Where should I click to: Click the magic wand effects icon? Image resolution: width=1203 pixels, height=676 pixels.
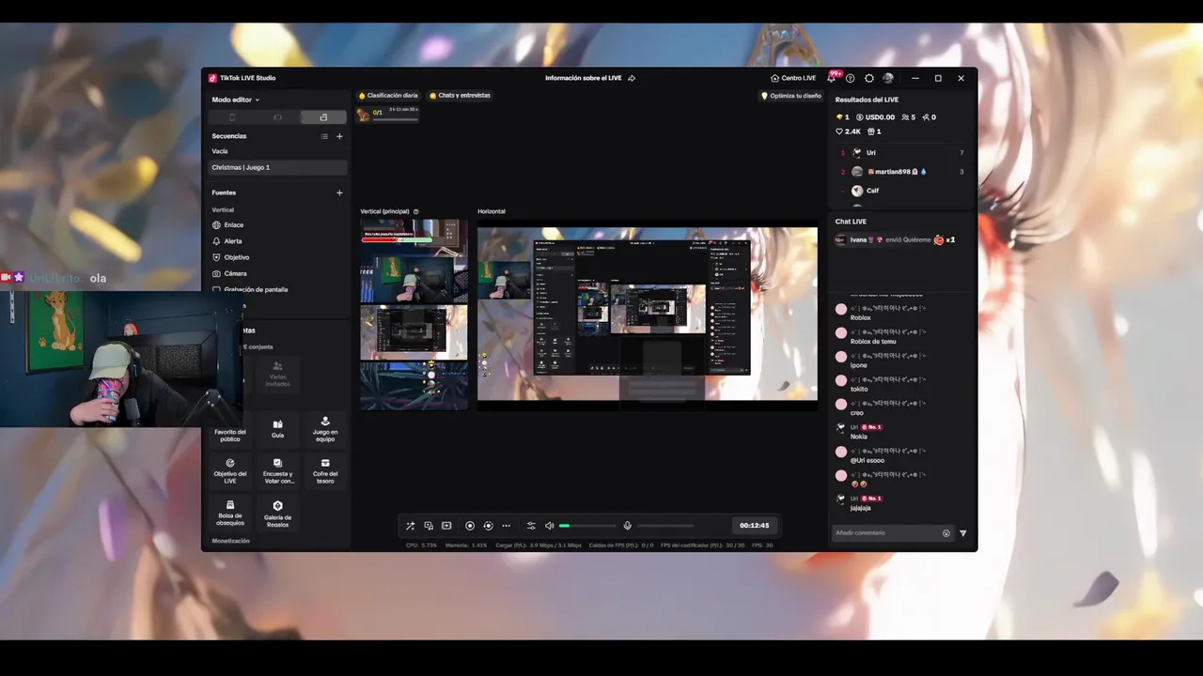(410, 526)
